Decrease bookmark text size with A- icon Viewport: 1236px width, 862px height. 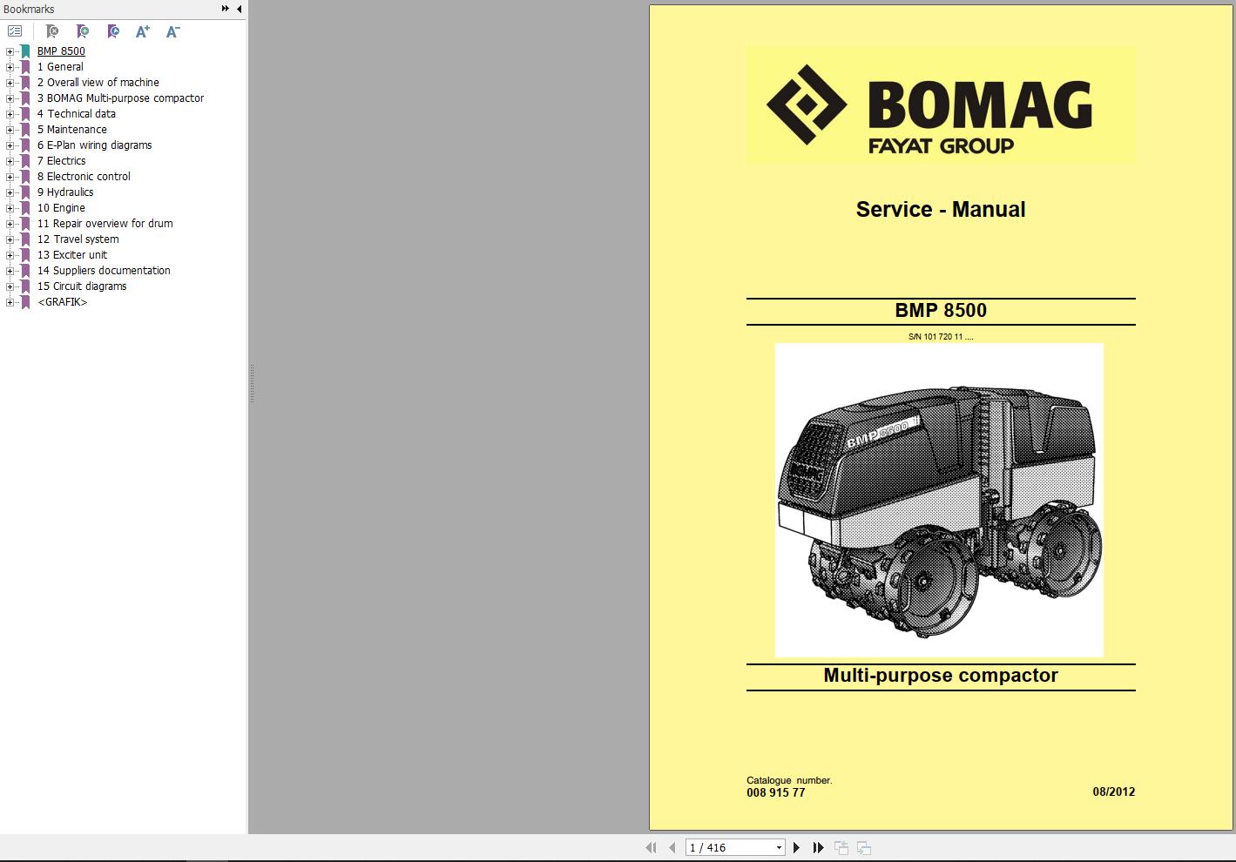point(172,30)
